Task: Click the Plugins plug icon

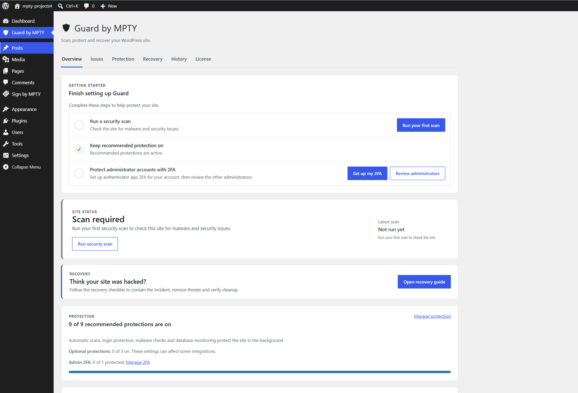Action: (x=6, y=121)
